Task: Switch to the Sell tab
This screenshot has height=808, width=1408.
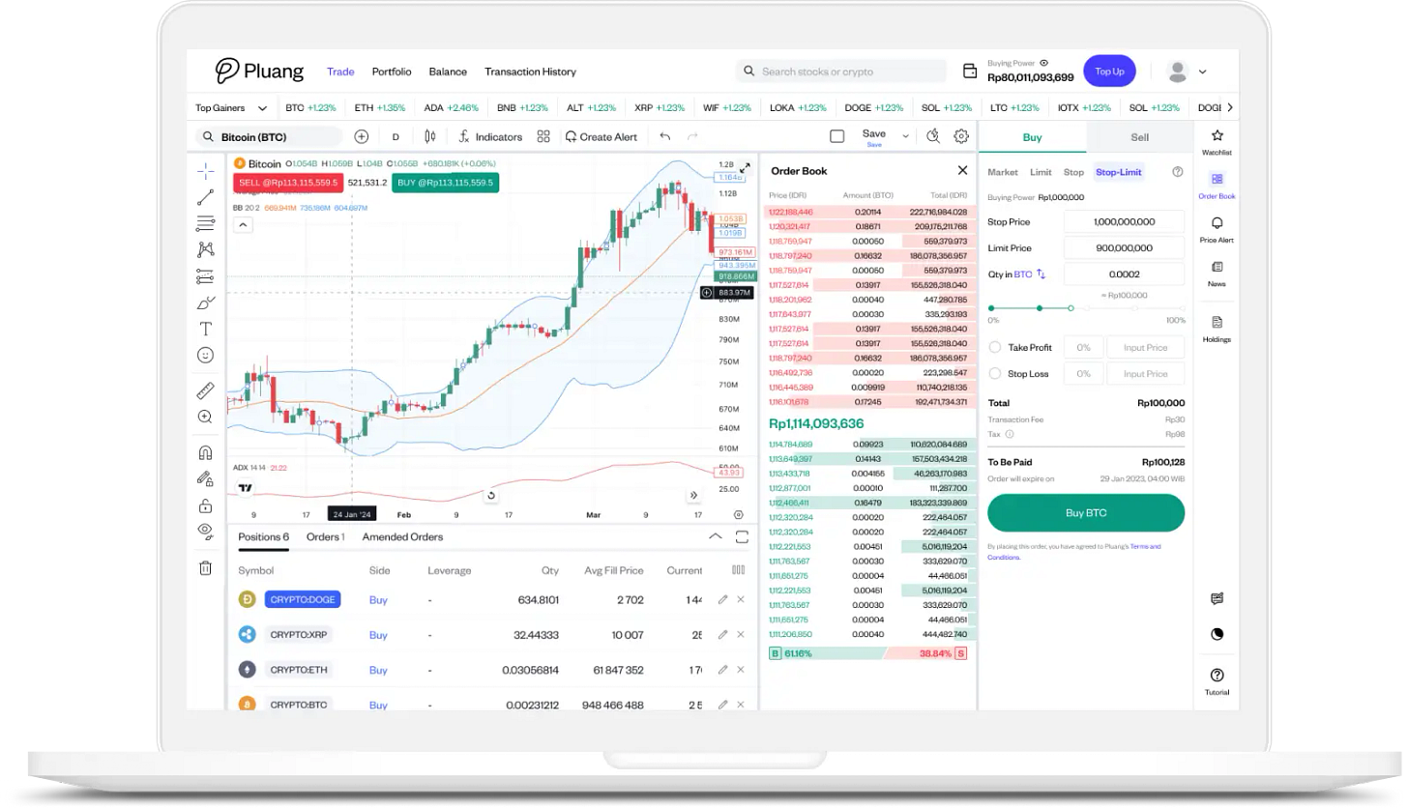Action: (x=1139, y=137)
